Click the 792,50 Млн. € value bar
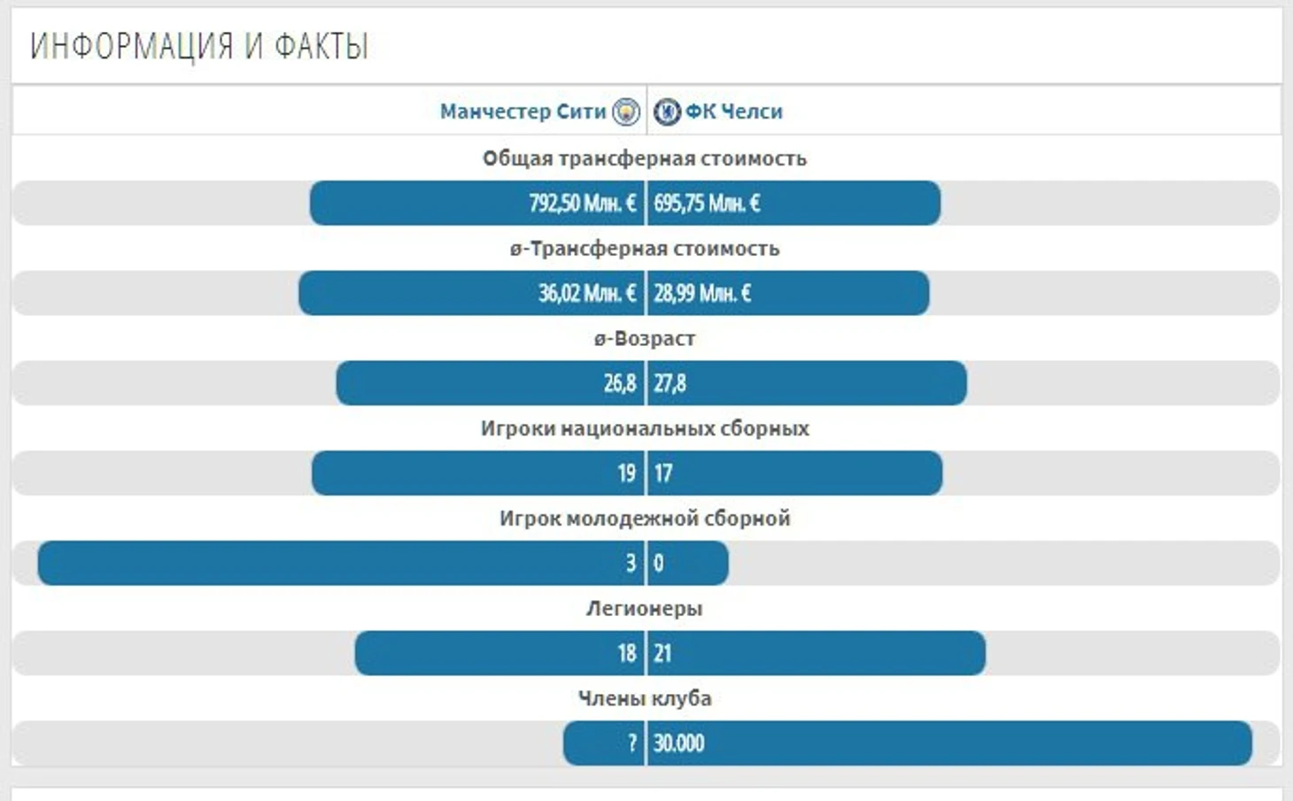 point(477,204)
